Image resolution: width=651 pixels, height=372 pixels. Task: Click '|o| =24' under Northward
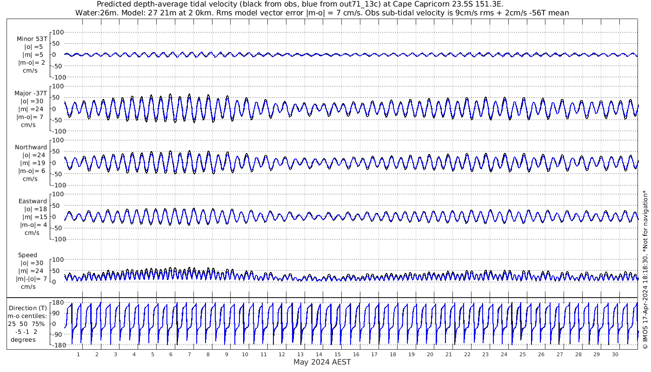point(35,155)
